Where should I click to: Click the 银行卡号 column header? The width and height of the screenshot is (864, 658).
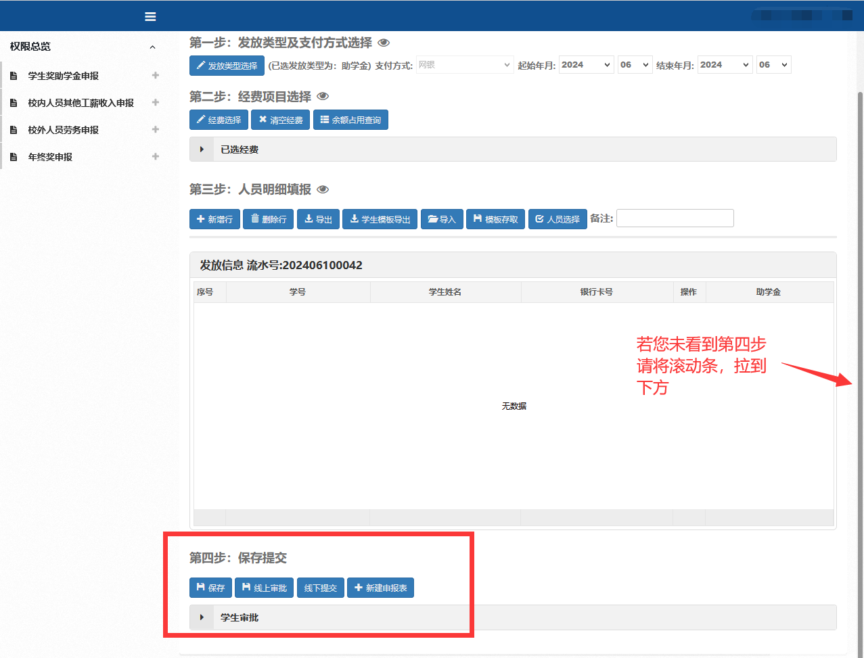597,292
